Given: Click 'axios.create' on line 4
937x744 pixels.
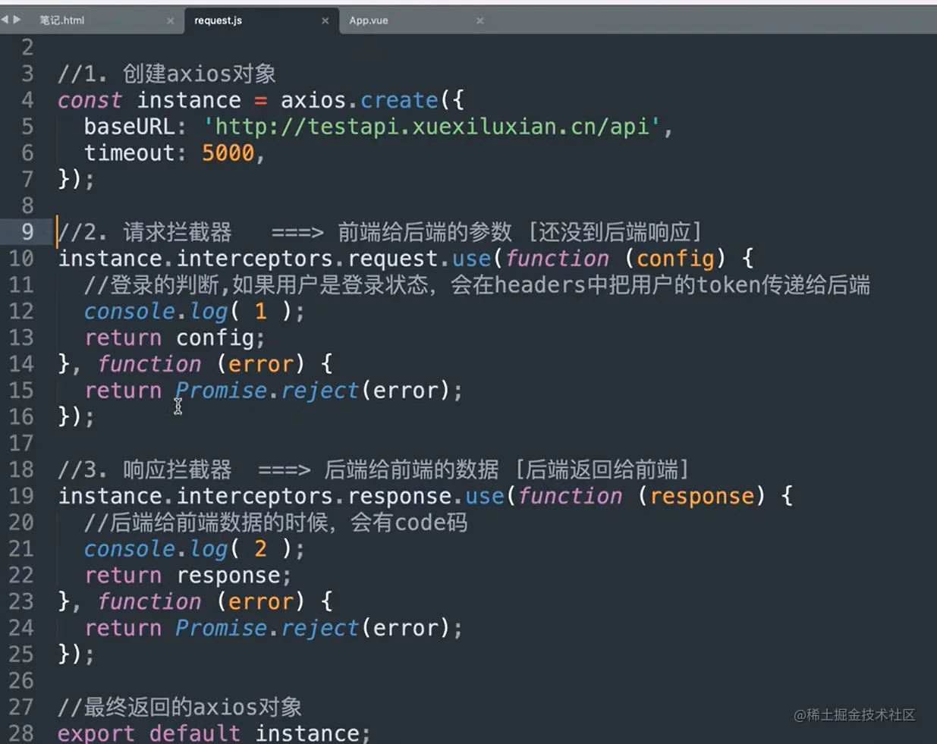Looking at the screenshot, I should tap(360, 100).
